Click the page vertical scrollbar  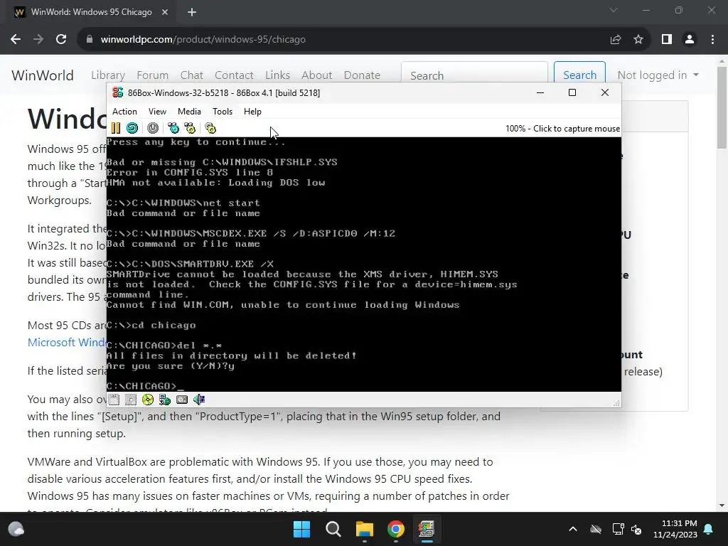[x=722, y=107]
